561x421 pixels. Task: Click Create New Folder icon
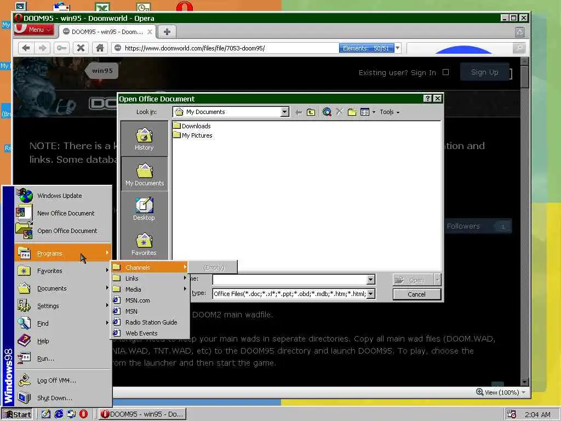[x=352, y=112]
